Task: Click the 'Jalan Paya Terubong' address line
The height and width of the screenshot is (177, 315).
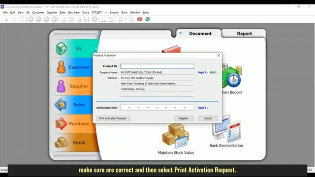Action: coord(148,84)
